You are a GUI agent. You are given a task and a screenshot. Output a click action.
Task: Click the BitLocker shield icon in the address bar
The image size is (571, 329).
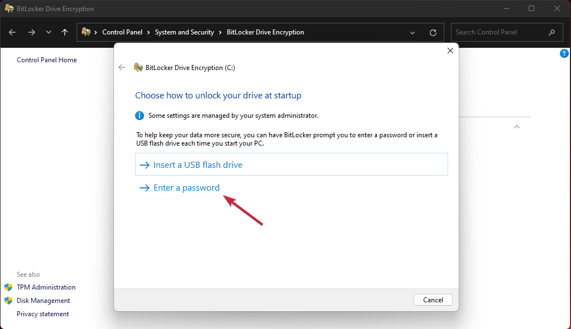[85, 32]
